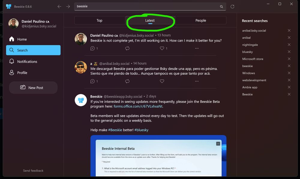Search again for 'Windows'
The height and width of the screenshot is (179, 300).
(248, 73)
